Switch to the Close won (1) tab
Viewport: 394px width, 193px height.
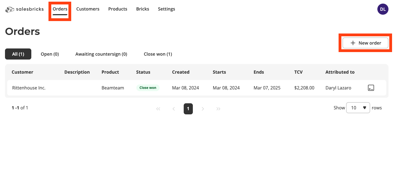click(x=158, y=54)
